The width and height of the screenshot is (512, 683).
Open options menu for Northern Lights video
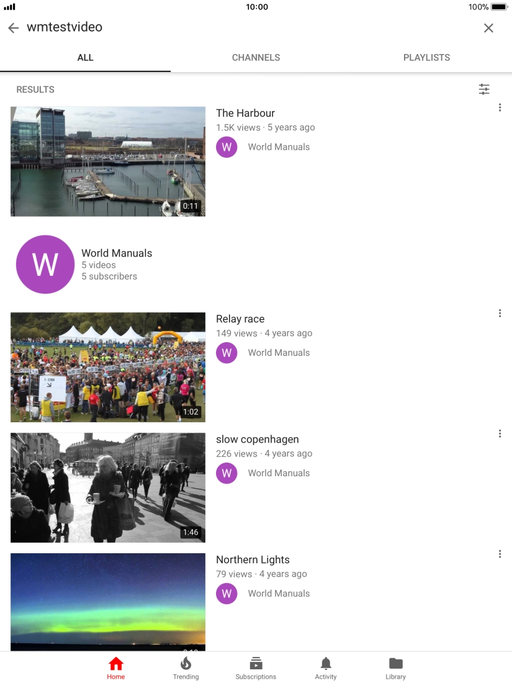pyautogui.click(x=500, y=553)
